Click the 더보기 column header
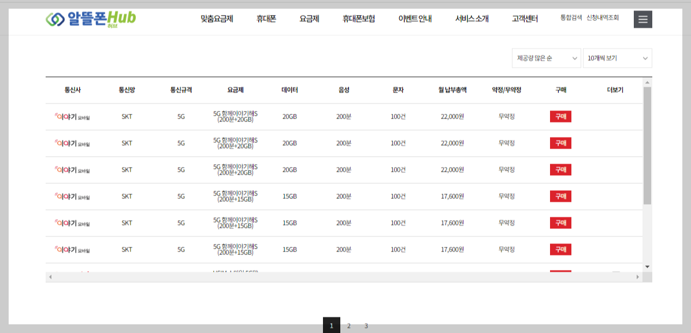 [x=615, y=90]
